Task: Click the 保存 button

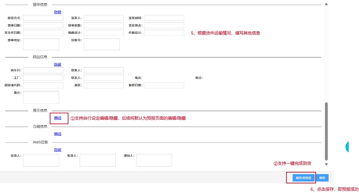Action: pos(322,178)
